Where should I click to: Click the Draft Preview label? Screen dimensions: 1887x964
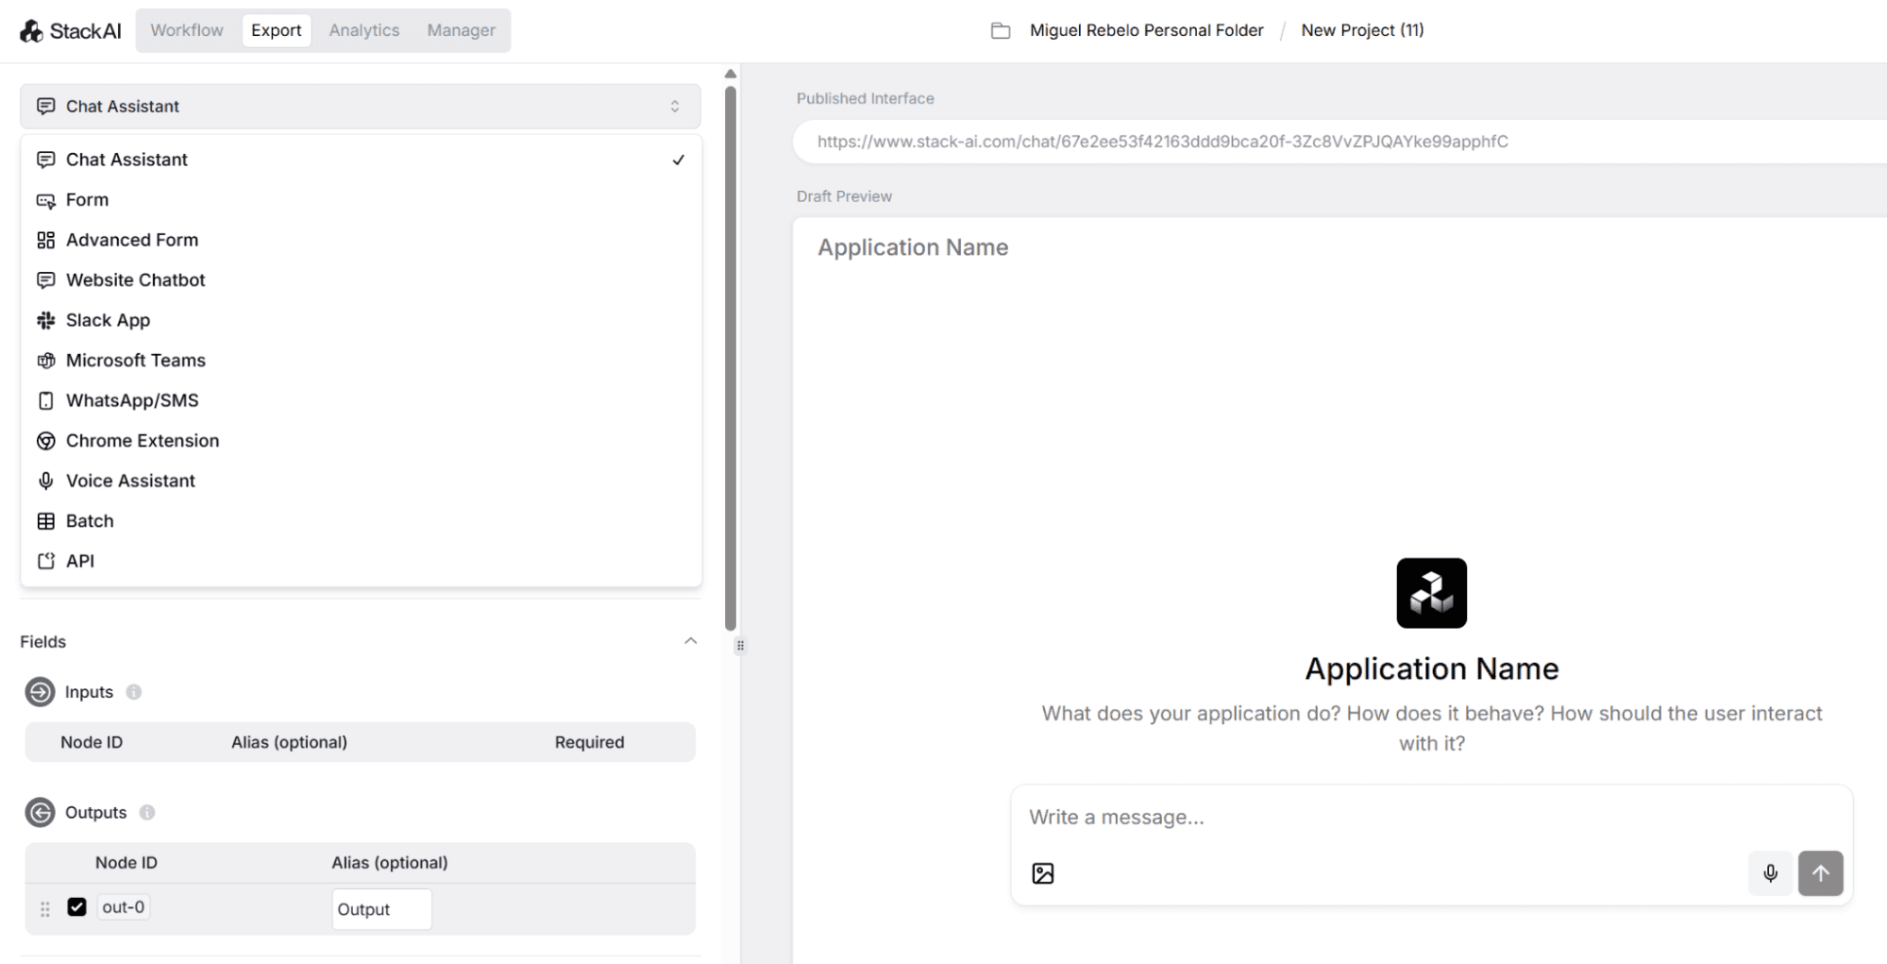[x=844, y=196]
